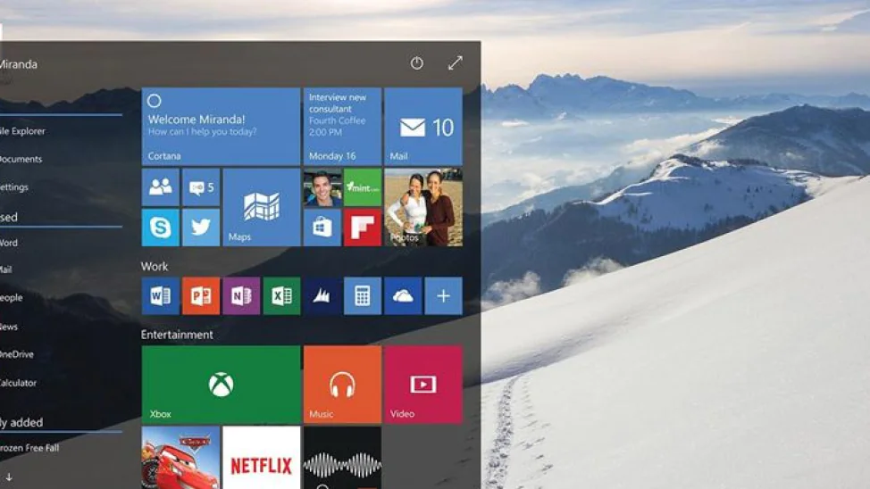Launch the Flipboard tile
The width and height of the screenshot is (870, 489).
click(x=363, y=228)
